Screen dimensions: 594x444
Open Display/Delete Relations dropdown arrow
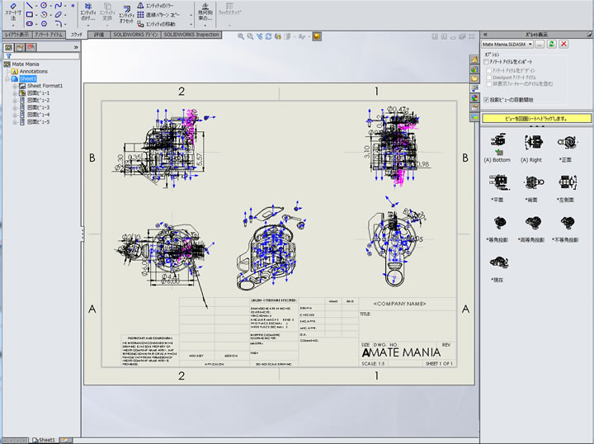click(x=205, y=26)
